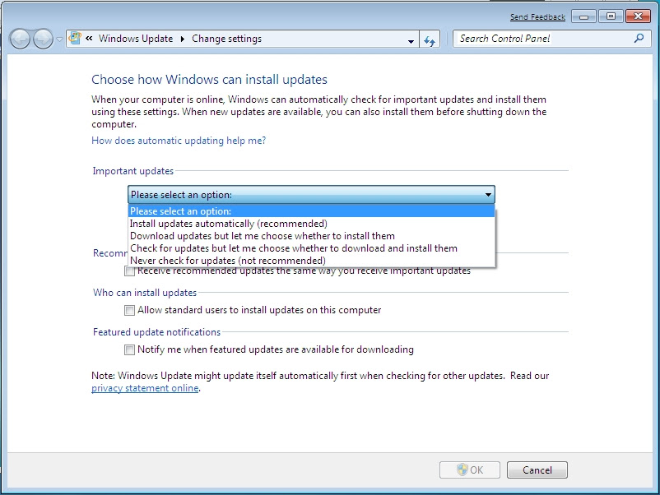Screen dimensions: 660x495
Task: Open the privacy statement online link
Action: [x=145, y=388]
